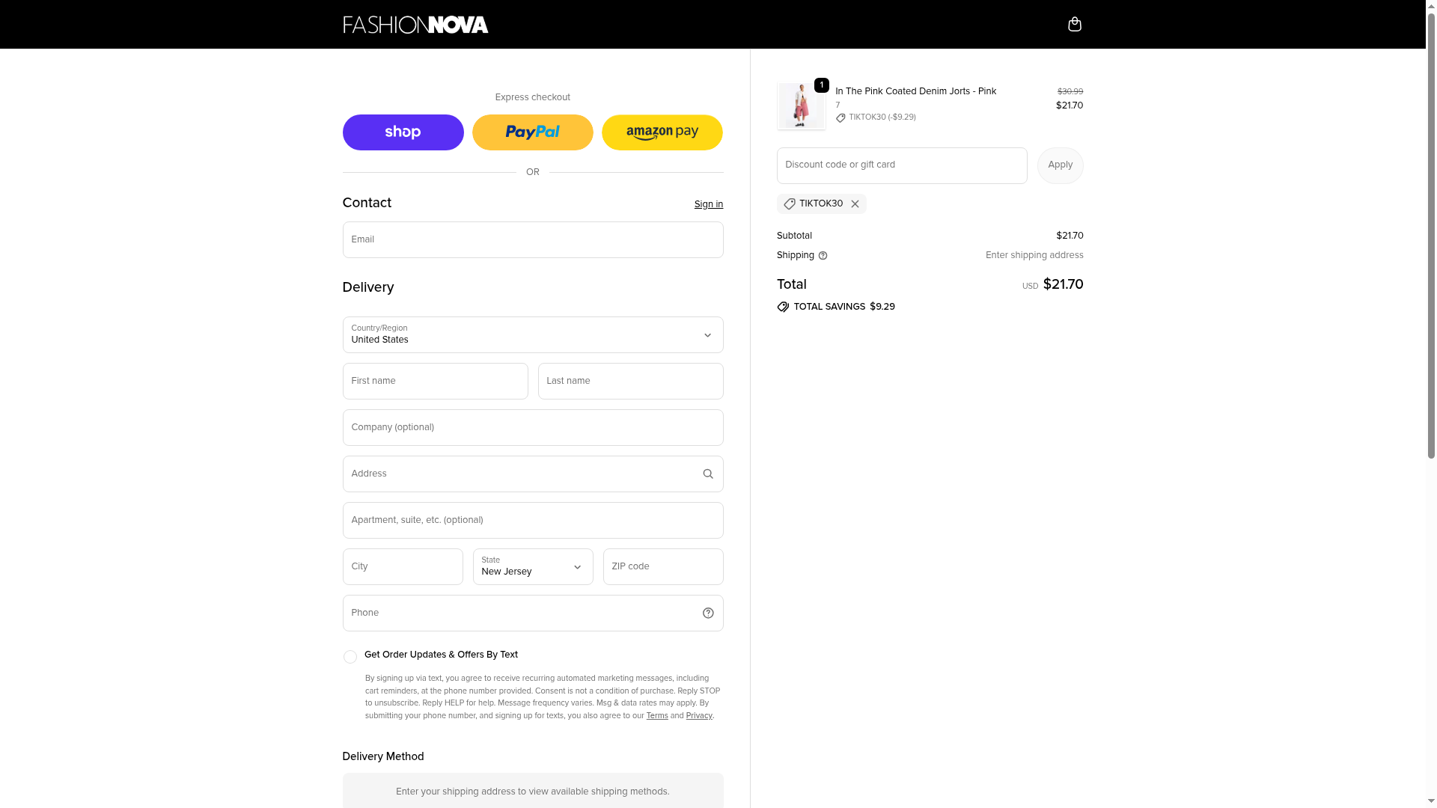Click the pink jorts product thumbnail

pos(801,106)
